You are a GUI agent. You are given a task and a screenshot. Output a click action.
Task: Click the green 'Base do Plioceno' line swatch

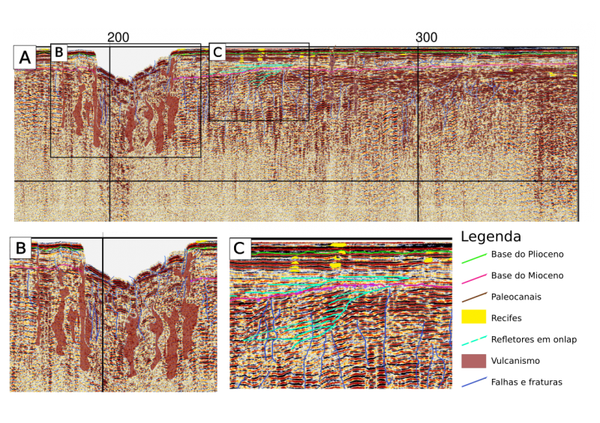coord(474,258)
